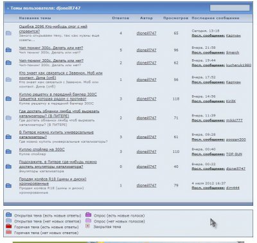The height and width of the screenshot is (243, 257).
Task: Click closed topic icon in legend
Action: (x=87, y=226)
